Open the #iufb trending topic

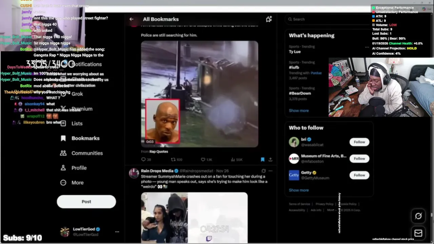coord(294,67)
